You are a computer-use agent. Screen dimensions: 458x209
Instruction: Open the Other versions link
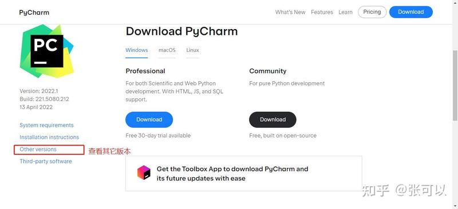pyautogui.click(x=38, y=149)
